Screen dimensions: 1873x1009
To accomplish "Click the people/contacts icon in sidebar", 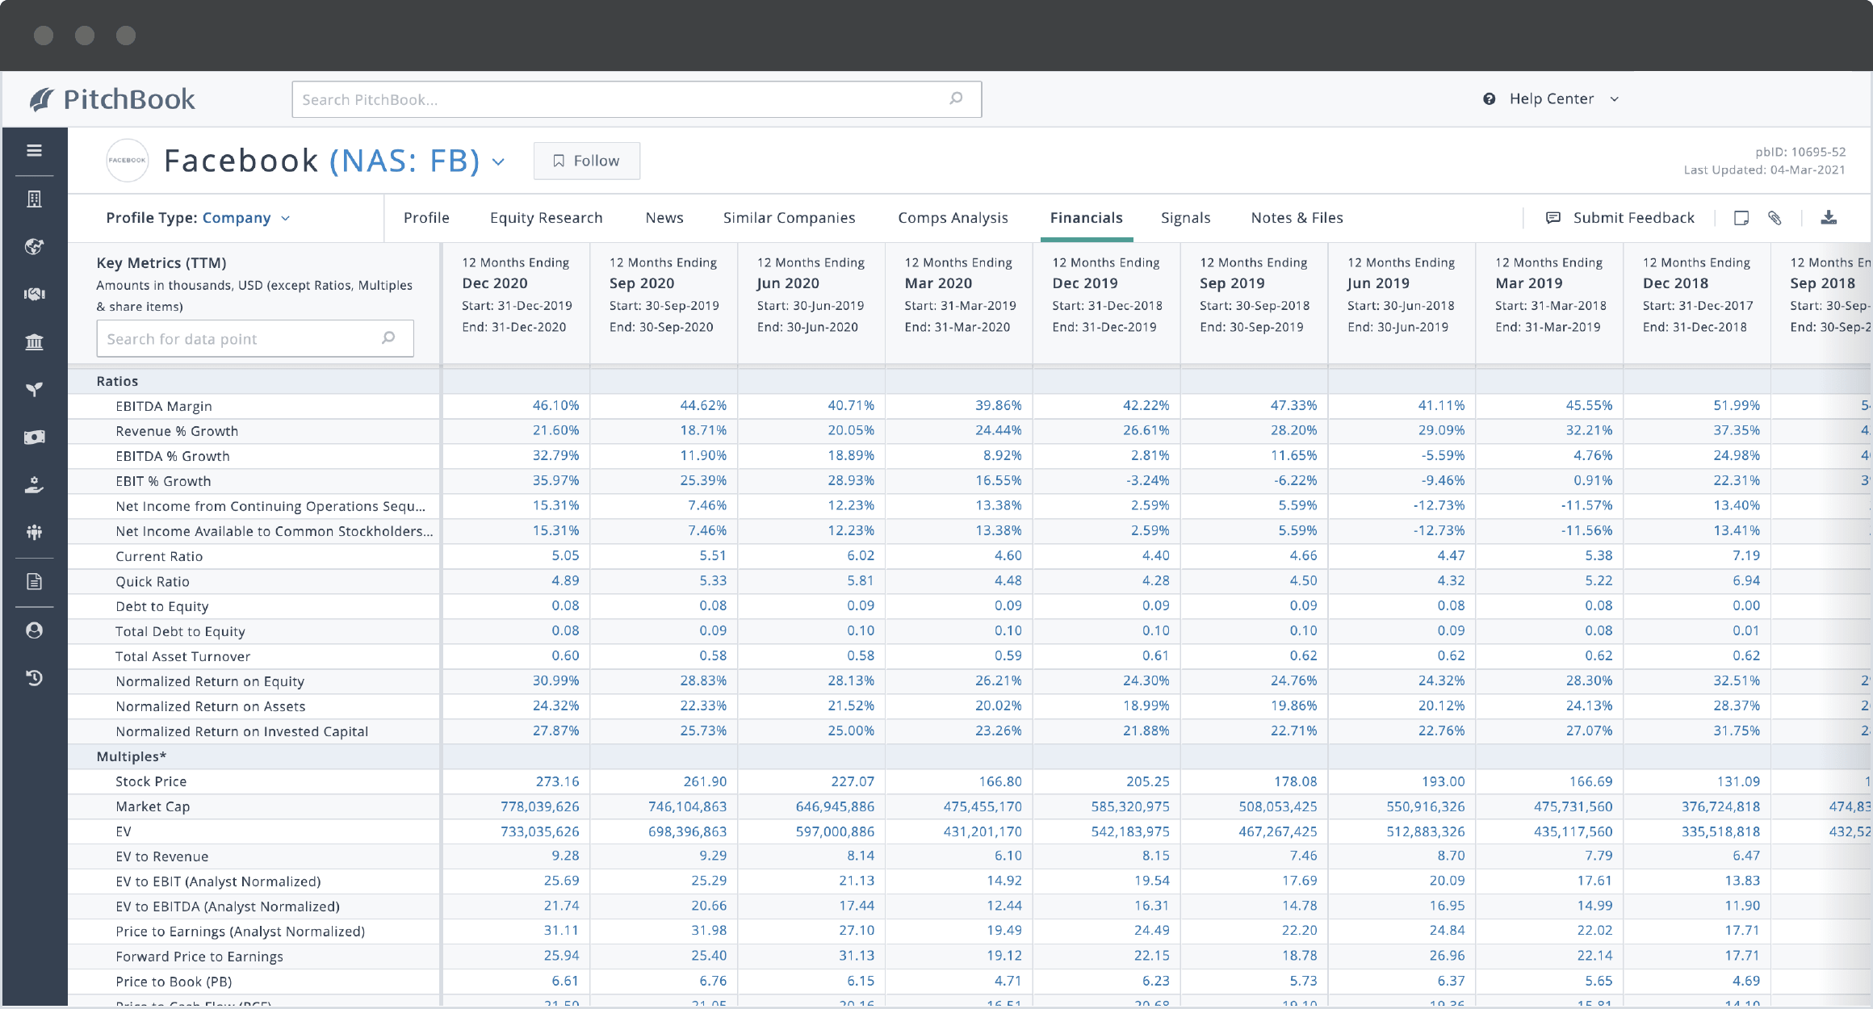I will tap(34, 534).
